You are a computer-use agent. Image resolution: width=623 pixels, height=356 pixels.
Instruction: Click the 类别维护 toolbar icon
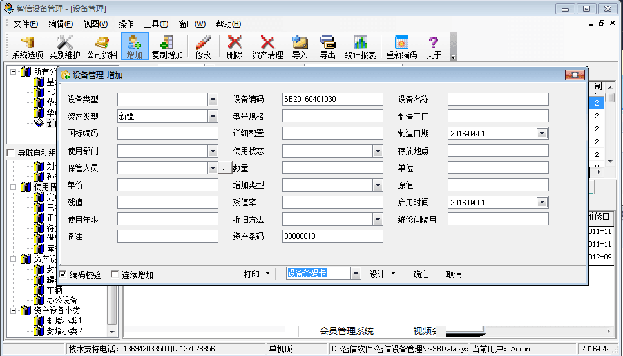(x=65, y=46)
